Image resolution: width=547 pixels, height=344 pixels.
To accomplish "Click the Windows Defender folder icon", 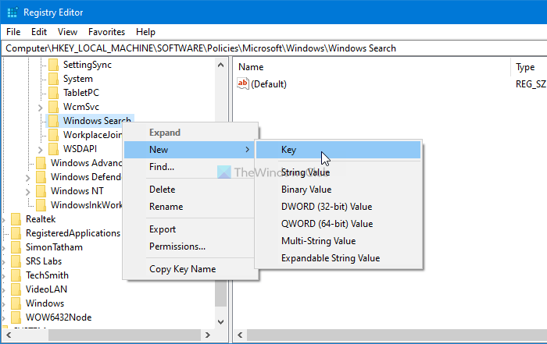I will point(41,177).
